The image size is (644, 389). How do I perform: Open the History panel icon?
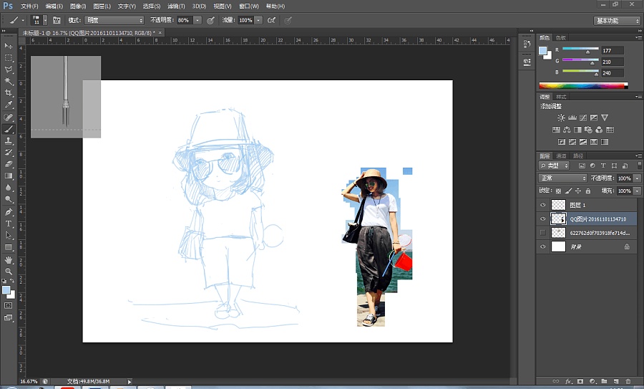pyautogui.click(x=527, y=44)
